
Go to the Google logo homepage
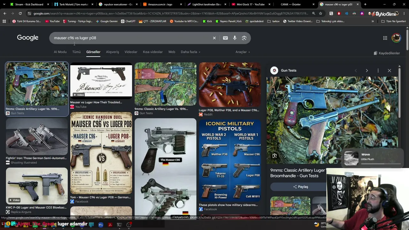[28, 38]
